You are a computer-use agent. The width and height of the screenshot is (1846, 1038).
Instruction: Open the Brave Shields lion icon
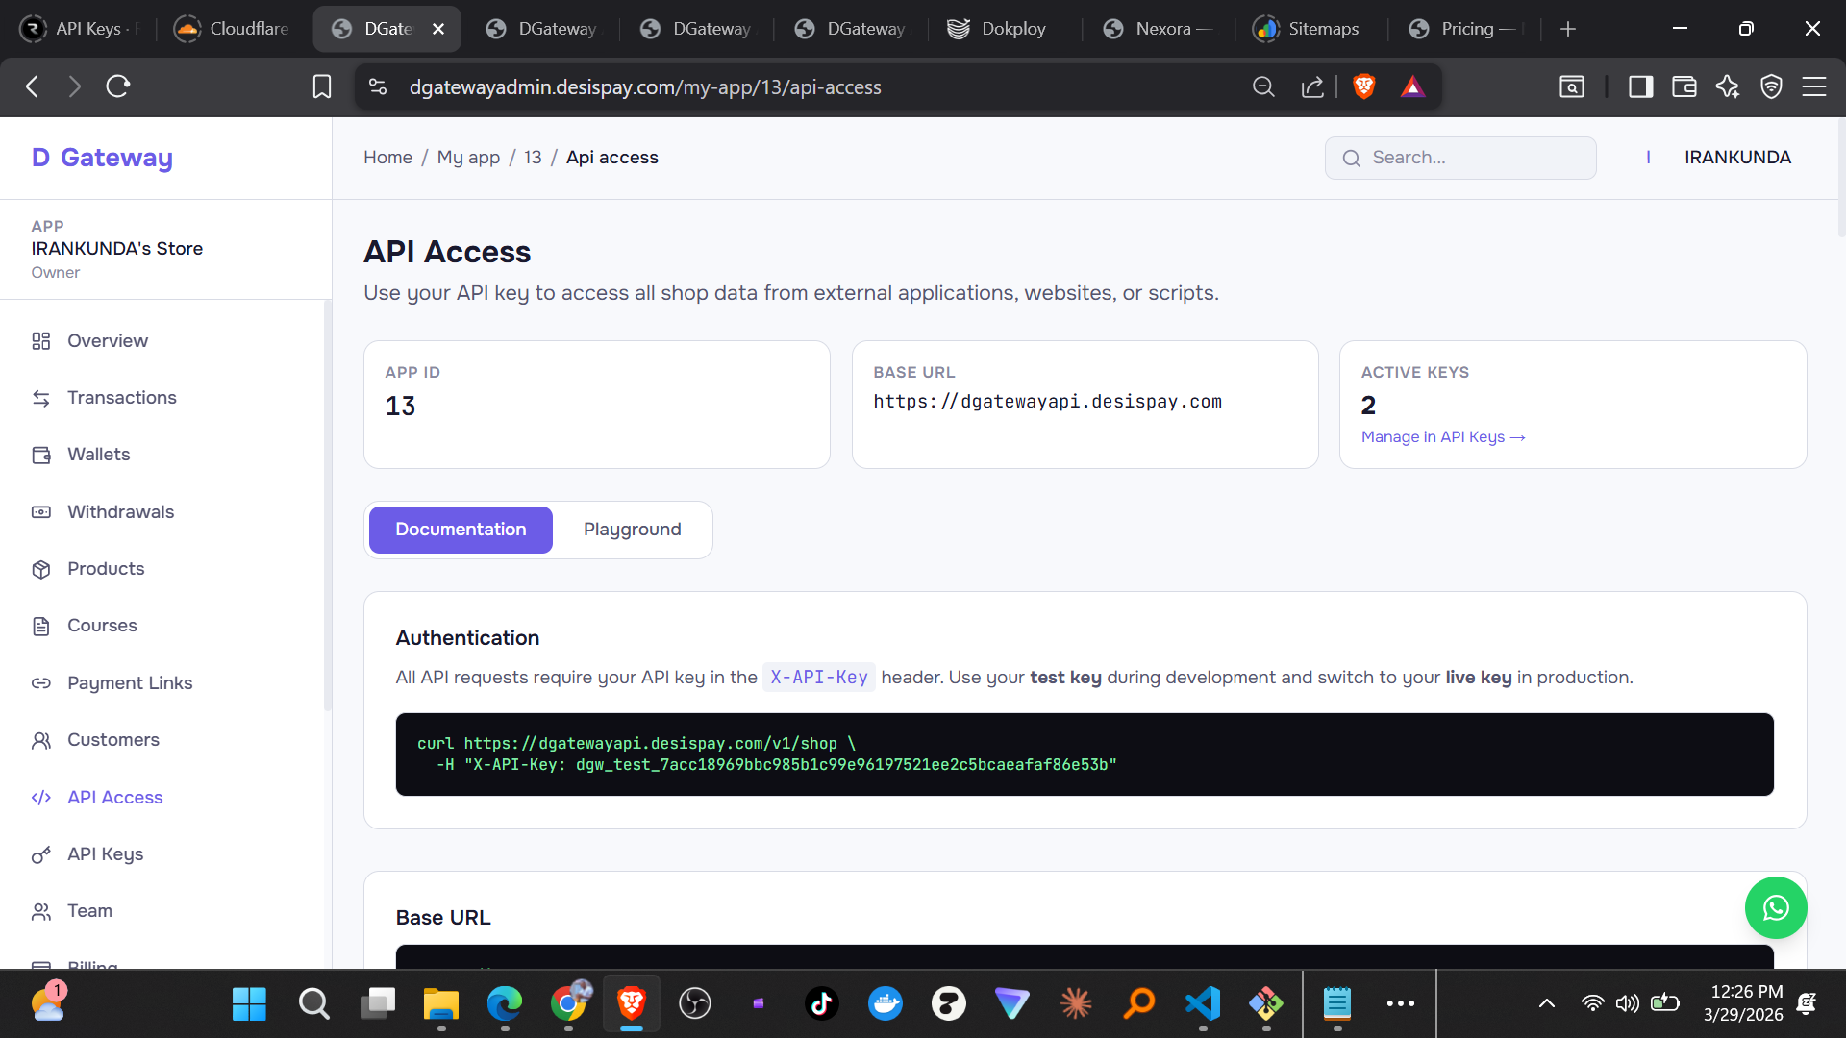pyautogui.click(x=1363, y=86)
